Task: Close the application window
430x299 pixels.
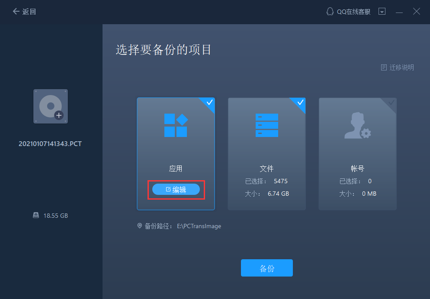Action: coord(416,11)
